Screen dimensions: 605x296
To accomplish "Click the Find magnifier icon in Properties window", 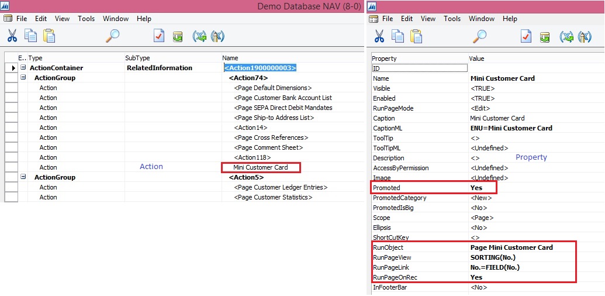I will coord(479,36).
